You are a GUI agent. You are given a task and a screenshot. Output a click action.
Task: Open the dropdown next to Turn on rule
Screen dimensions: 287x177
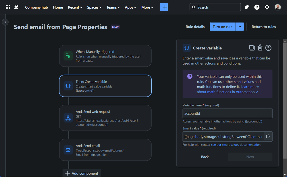240,27
